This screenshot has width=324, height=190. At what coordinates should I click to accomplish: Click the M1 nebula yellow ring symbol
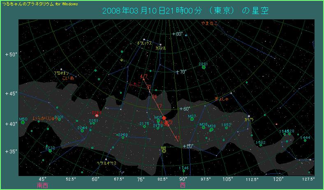[164, 151]
